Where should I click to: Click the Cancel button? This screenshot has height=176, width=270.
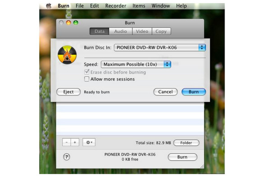point(165,92)
